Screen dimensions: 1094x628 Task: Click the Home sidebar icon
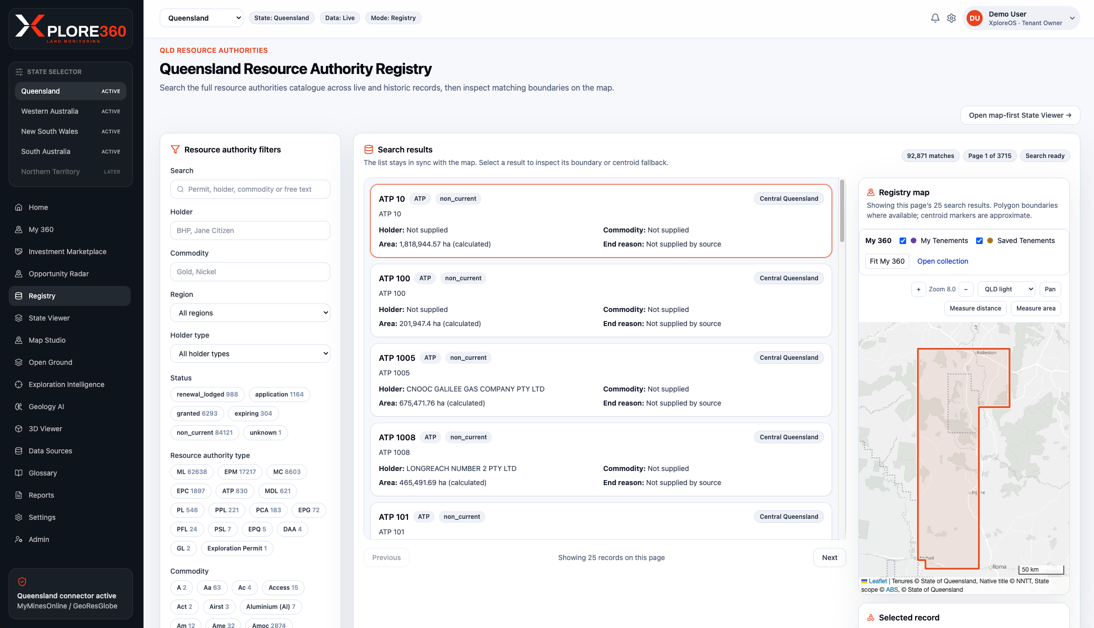pyautogui.click(x=19, y=207)
